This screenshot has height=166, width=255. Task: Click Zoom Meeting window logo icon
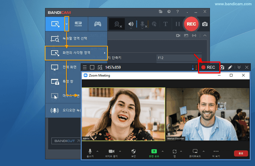coord(86,75)
